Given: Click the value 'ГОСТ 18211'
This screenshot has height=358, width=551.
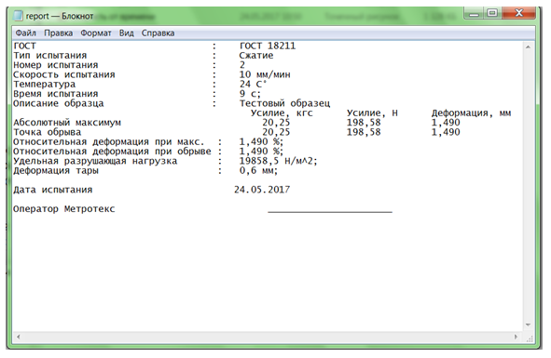Looking at the screenshot, I should 268,46.
